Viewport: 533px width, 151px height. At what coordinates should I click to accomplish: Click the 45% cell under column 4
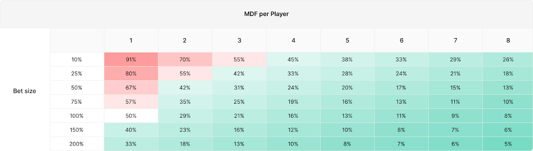(x=293, y=60)
